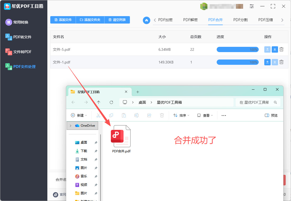Click 星优PDF工具箱 in the address path
This screenshot has height=201, width=291.
[x=169, y=102]
